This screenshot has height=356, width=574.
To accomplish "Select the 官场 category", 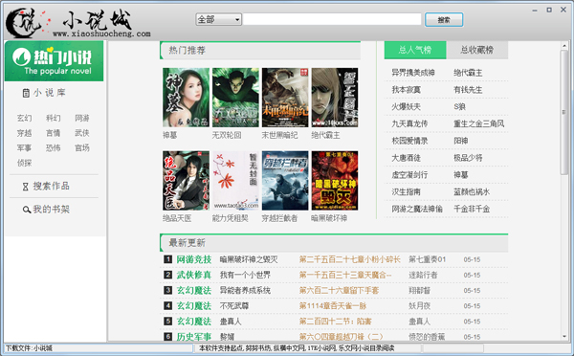I will pos(82,148).
